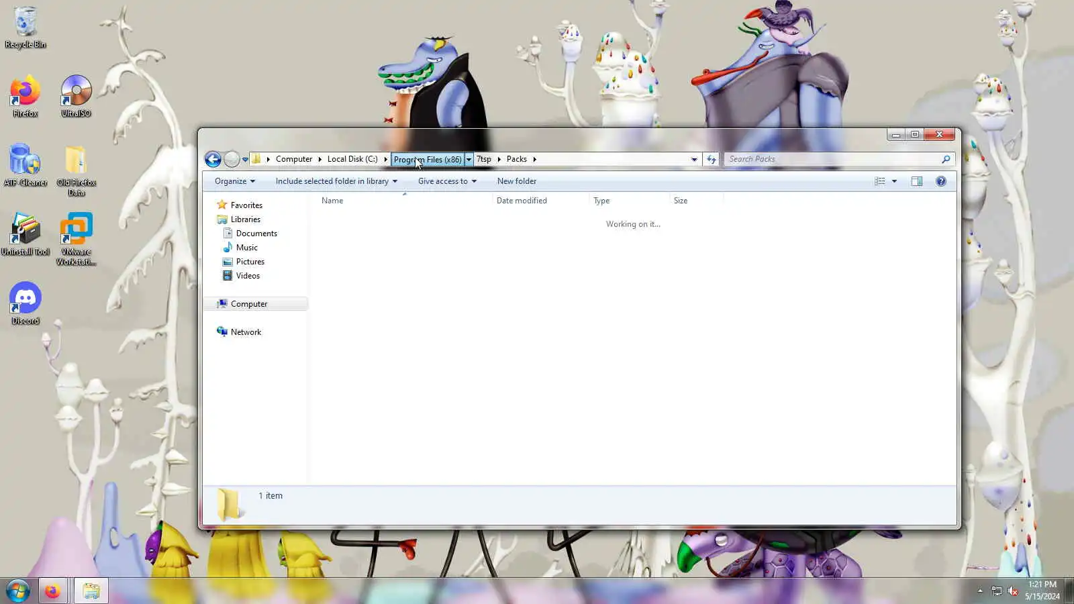
Task: Click the Explorer forward arrow button
Action: pos(232,159)
